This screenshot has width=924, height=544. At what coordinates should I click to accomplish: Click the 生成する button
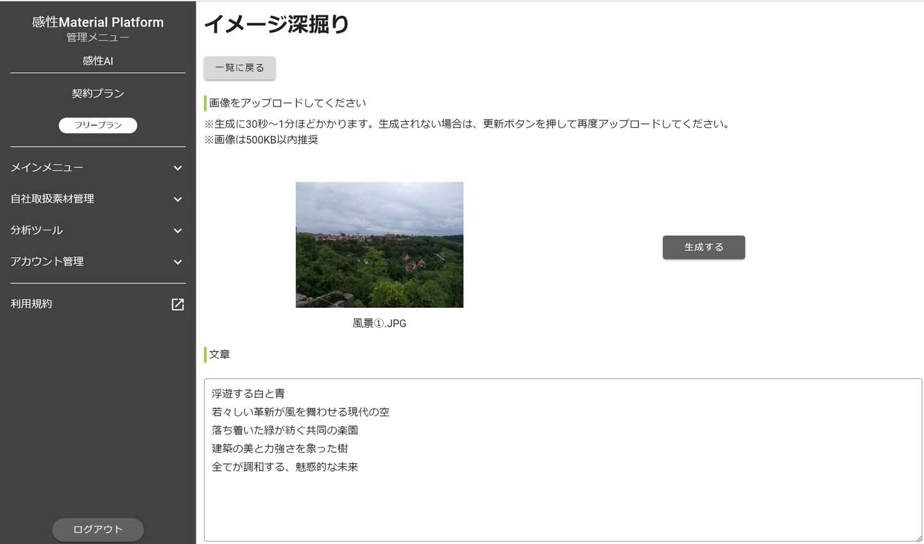pos(704,247)
